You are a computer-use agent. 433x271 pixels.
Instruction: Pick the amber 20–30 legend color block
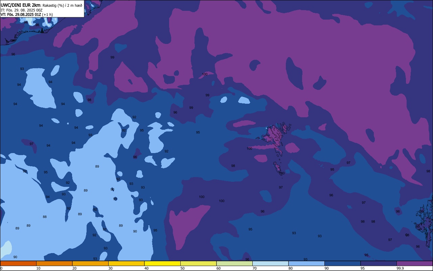tap(90, 263)
